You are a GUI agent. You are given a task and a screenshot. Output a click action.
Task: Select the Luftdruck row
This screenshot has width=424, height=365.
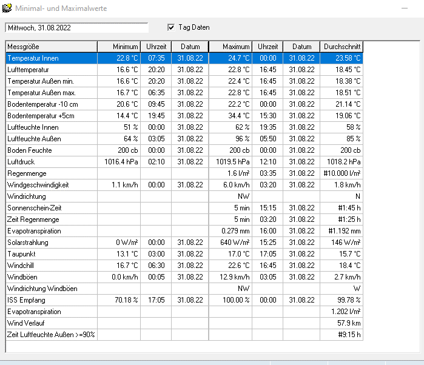[x=51, y=162]
